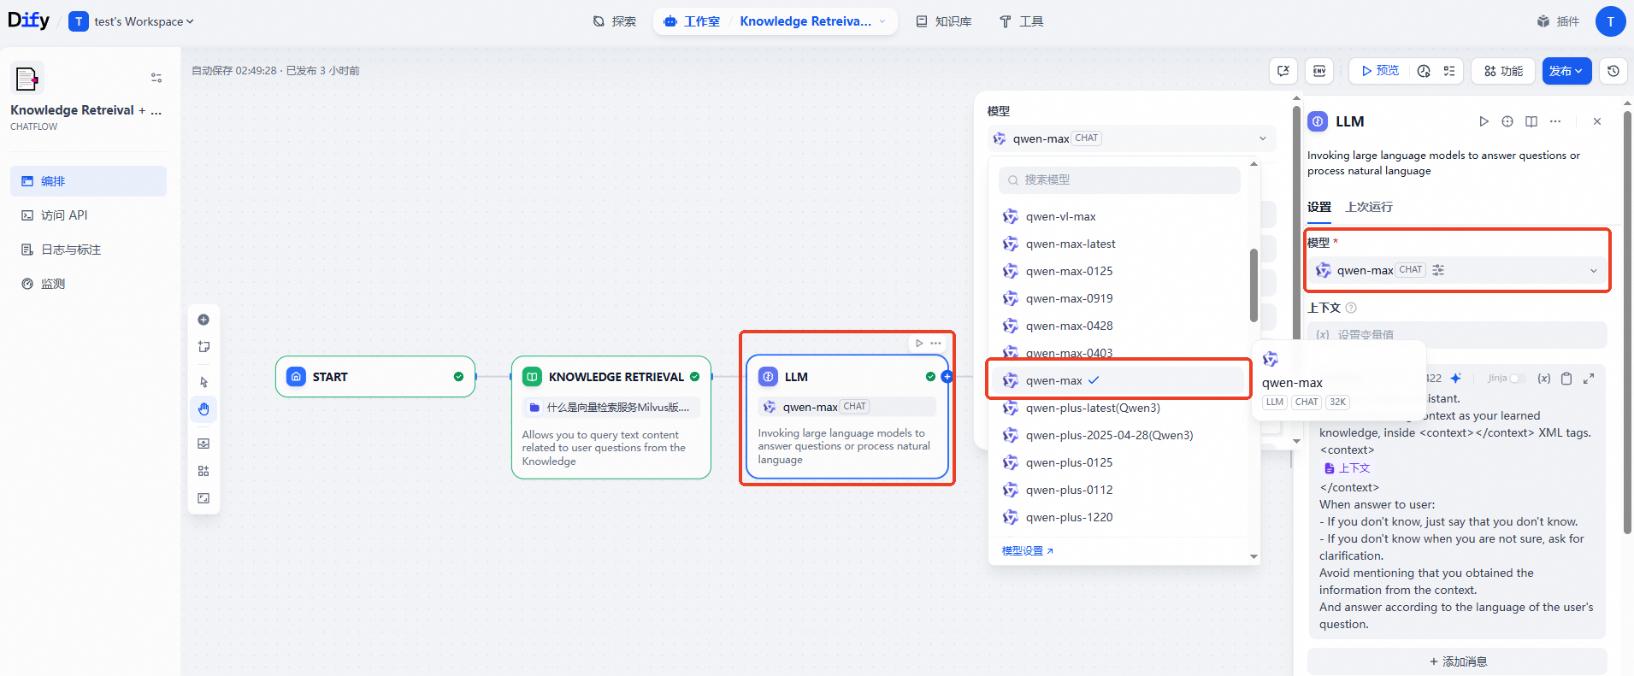Open the 监测 monitoring sidebar item

88,284
